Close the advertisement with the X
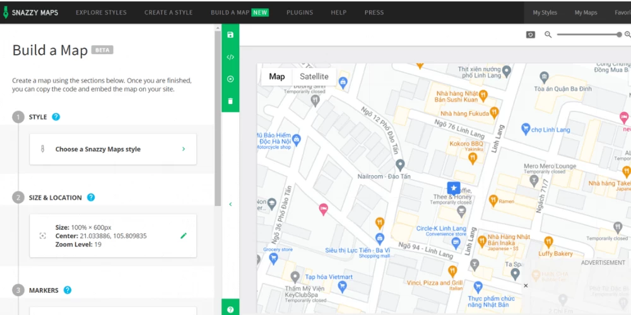Image resolution: width=631 pixels, height=315 pixels. (526, 285)
